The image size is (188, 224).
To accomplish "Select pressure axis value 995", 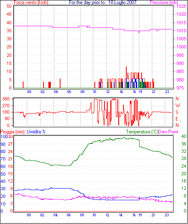I will pos(180,55).
